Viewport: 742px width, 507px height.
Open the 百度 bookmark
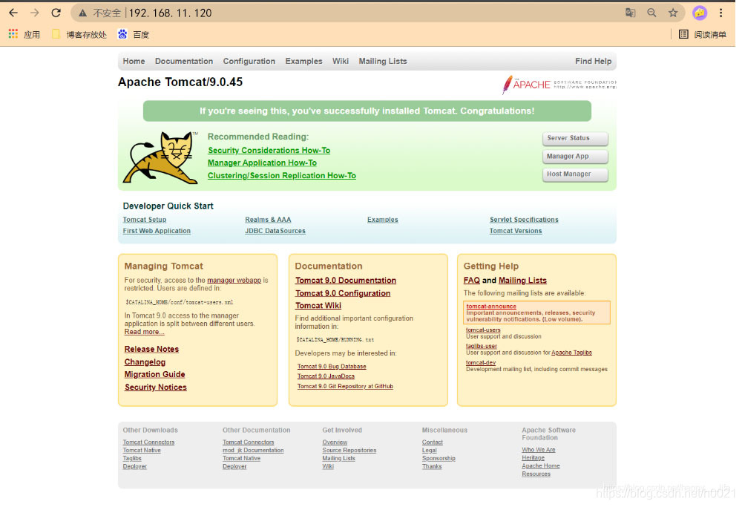click(134, 35)
